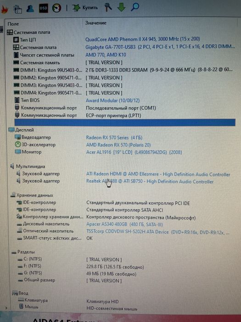
Task: Click the 229.8 ГБ (126.5 ГБ свободно) value
Action: point(115,267)
